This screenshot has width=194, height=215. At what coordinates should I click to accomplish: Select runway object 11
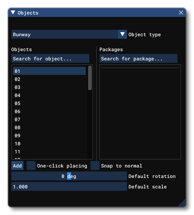coord(49,152)
